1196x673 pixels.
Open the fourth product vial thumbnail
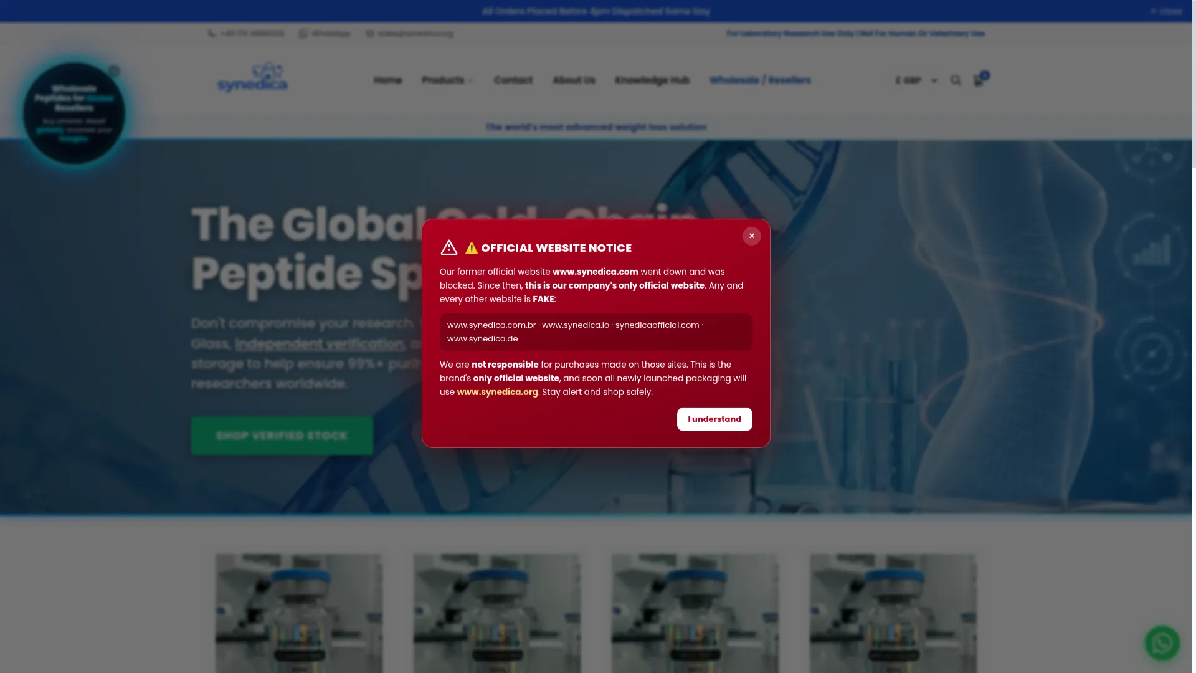click(893, 613)
